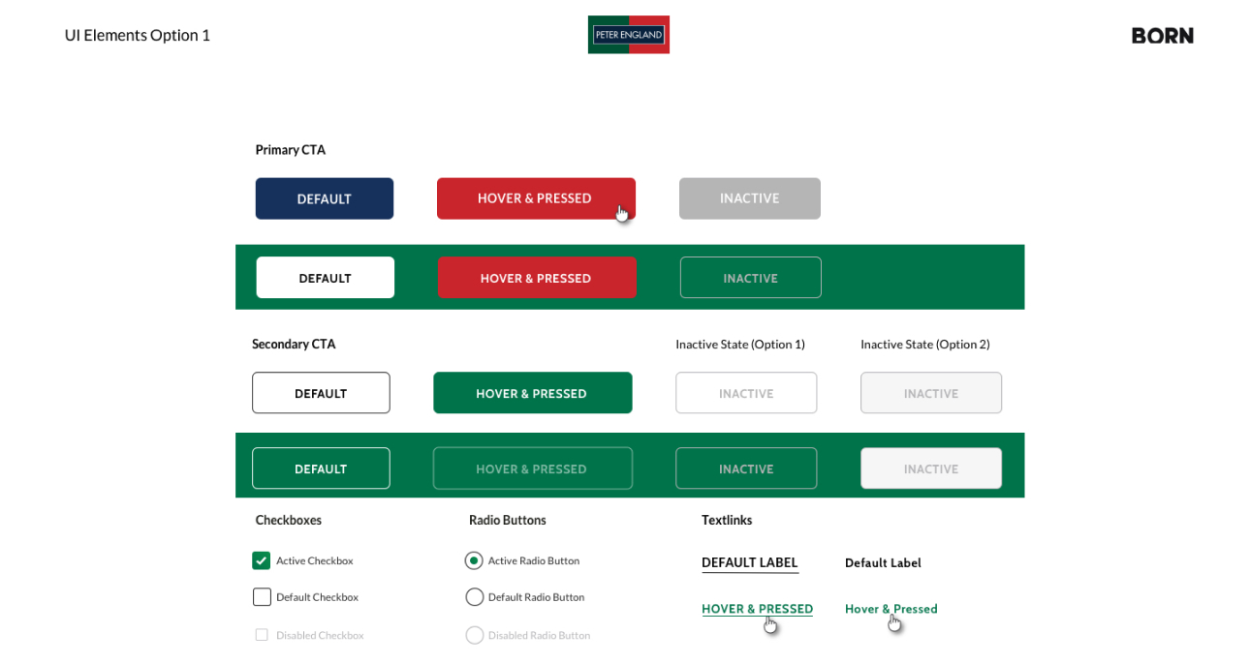Open the underlined green HOVER & PRESSED textlink

click(757, 609)
